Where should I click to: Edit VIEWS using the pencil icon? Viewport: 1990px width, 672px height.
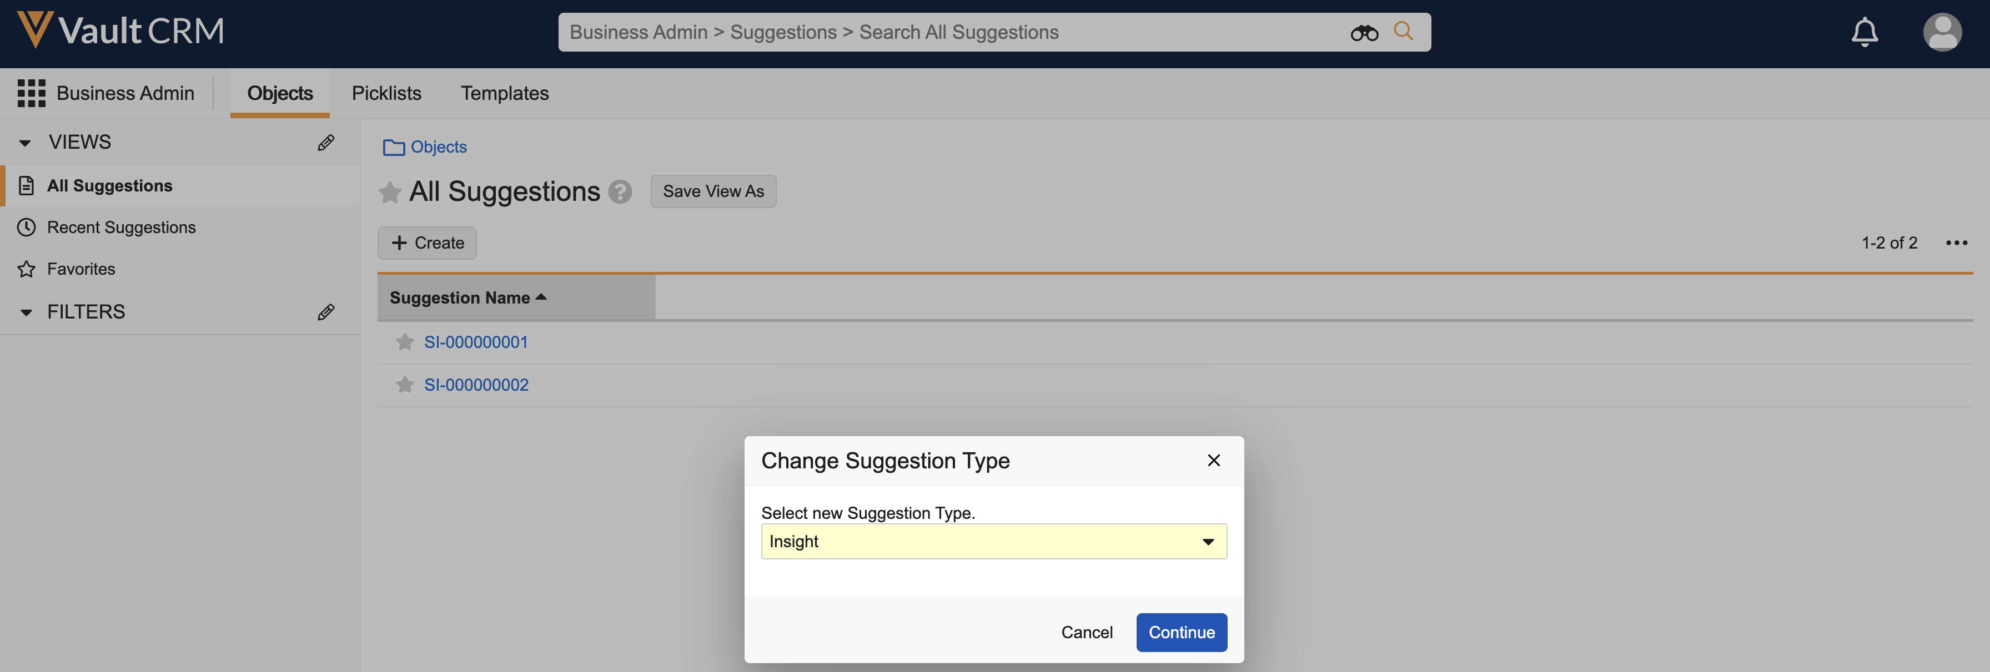(x=326, y=143)
